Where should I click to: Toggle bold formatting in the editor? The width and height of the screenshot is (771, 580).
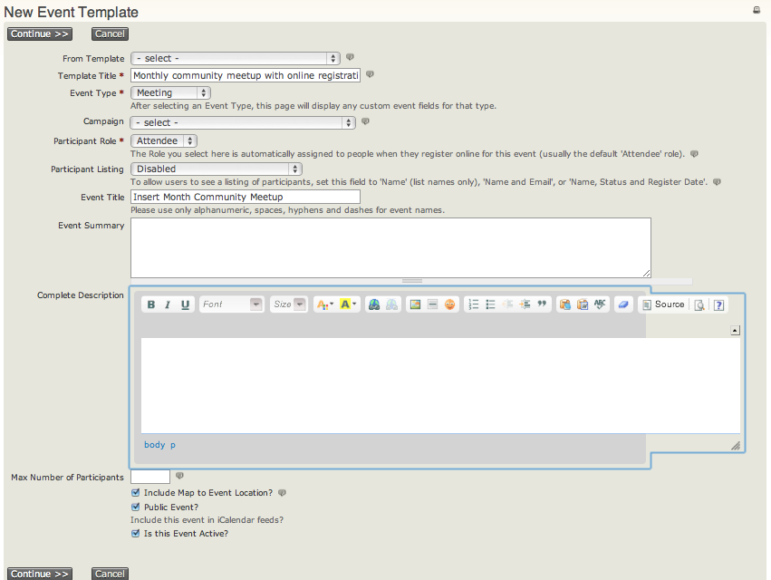(151, 304)
